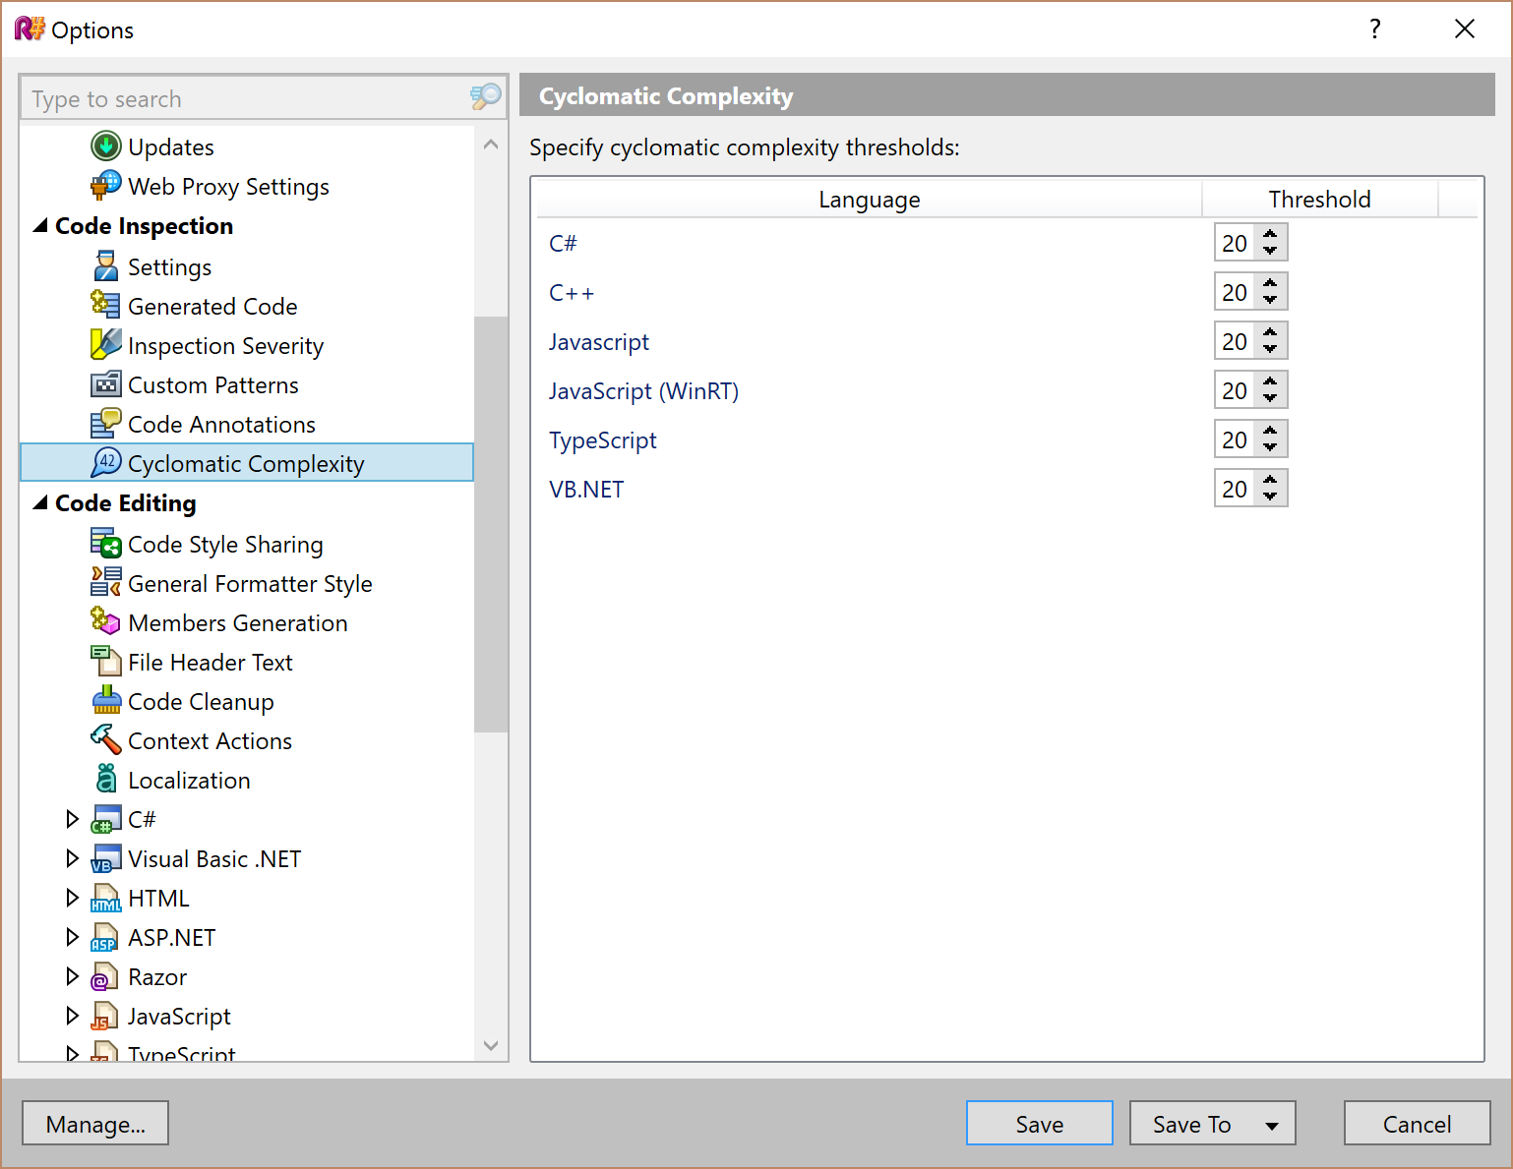This screenshot has height=1169, width=1513.
Task: Click the Updates icon in the tree
Action: pyautogui.click(x=106, y=146)
